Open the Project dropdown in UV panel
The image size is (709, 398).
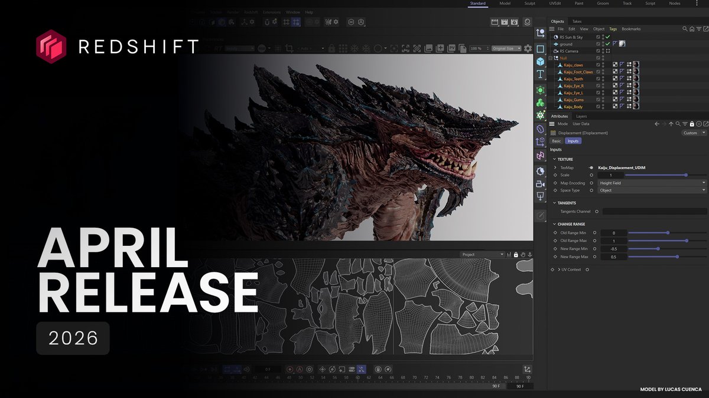[x=482, y=255]
